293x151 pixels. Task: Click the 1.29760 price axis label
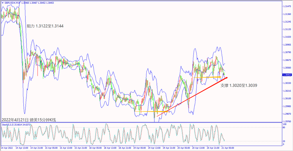pos(287,121)
